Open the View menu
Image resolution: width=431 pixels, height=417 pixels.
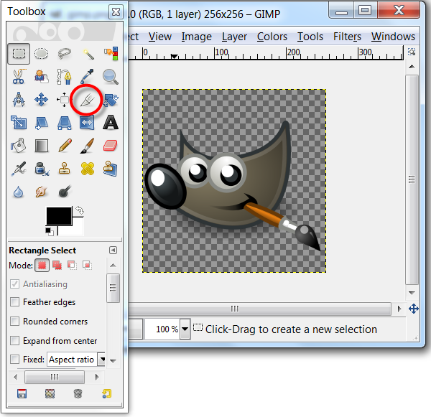tap(160, 37)
